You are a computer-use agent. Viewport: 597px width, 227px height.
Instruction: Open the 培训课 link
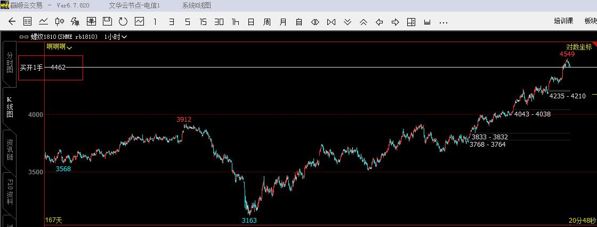click(x=563, y=21)
